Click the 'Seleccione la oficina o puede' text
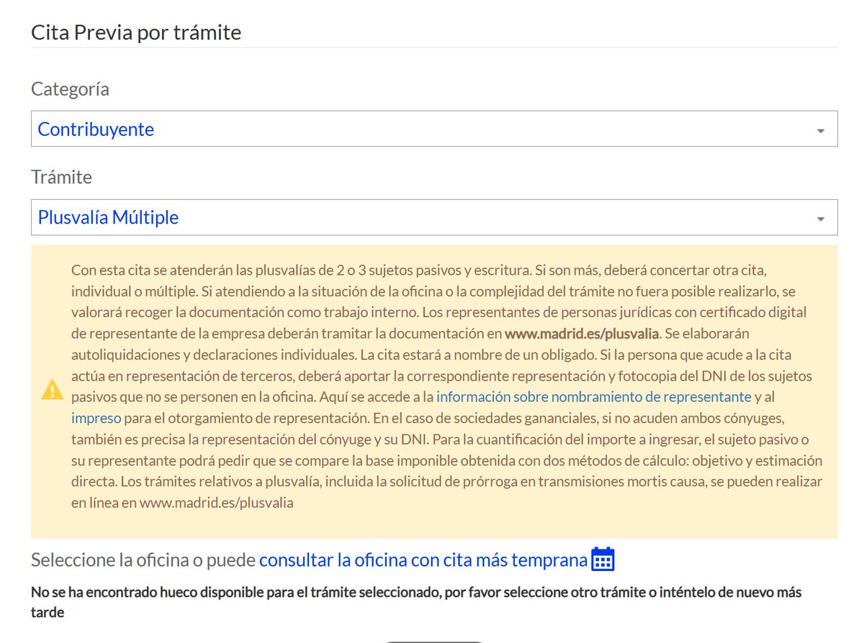864x643 pixels. point(143,560)
